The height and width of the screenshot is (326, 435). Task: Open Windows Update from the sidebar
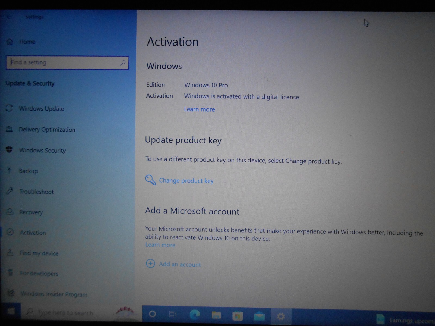pyautogui.click(x=35, y=109)
